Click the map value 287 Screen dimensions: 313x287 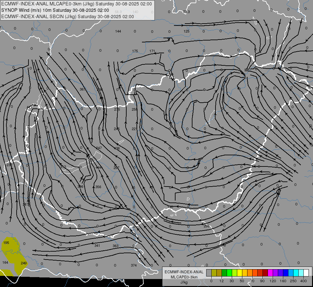26,204
